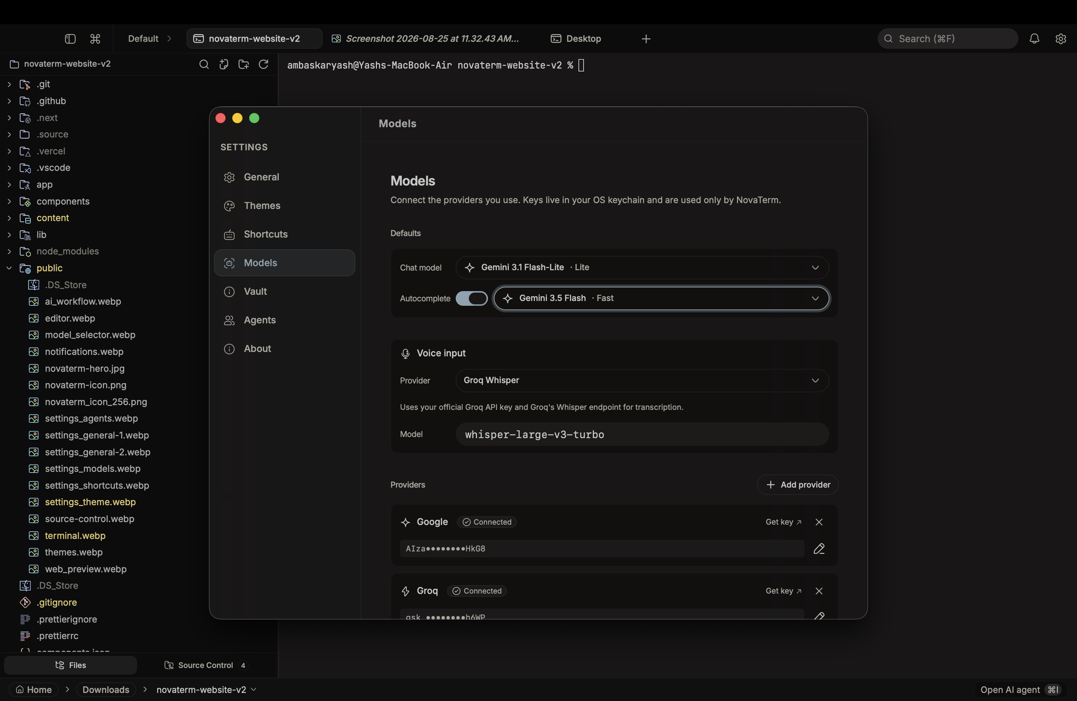Open the Agents settings section

[x=285, y=320]
